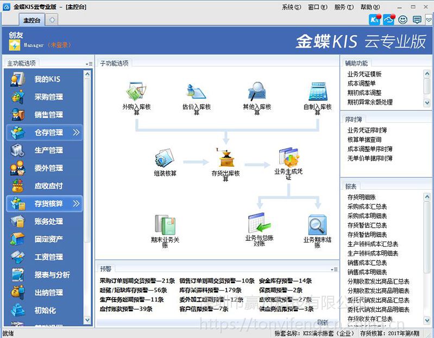
Task: Switch to the 主控台 tab
Action: point(32,20)
